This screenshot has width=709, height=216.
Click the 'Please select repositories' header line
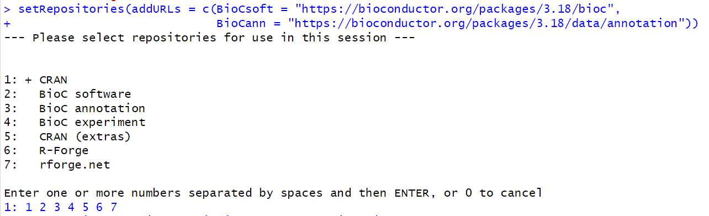click(209, 38)
